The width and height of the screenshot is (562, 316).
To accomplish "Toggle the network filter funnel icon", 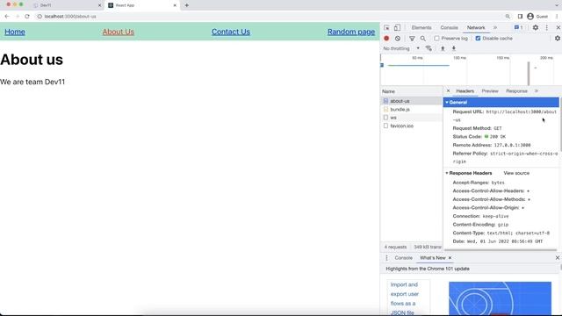I will click(412, 39).
